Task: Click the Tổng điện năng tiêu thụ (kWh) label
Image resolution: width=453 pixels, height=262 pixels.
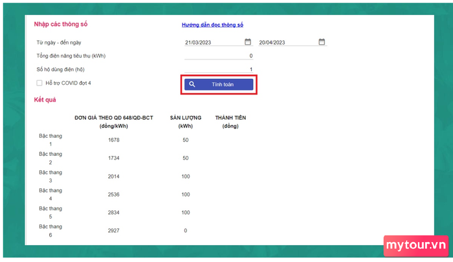Action: pyautogui.click(x=71, y=56)
